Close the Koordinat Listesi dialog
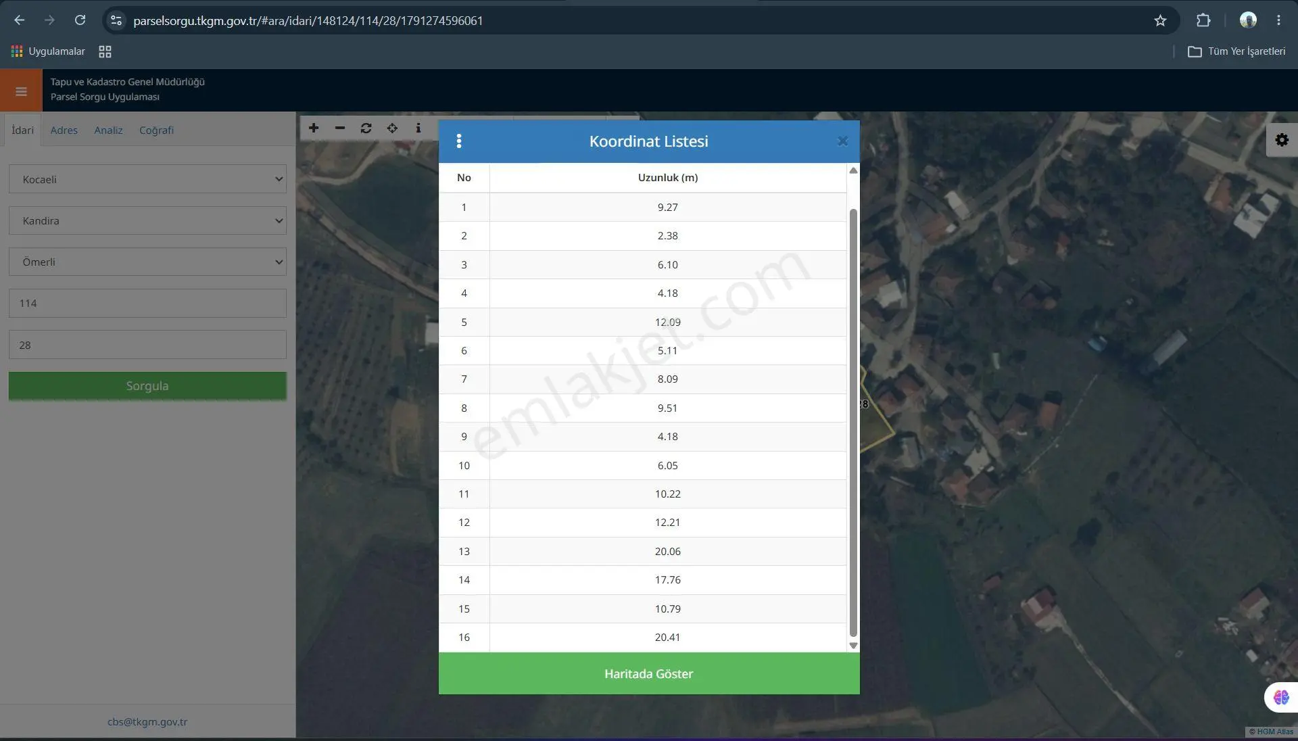1298x741 pixels. (842, 141)
